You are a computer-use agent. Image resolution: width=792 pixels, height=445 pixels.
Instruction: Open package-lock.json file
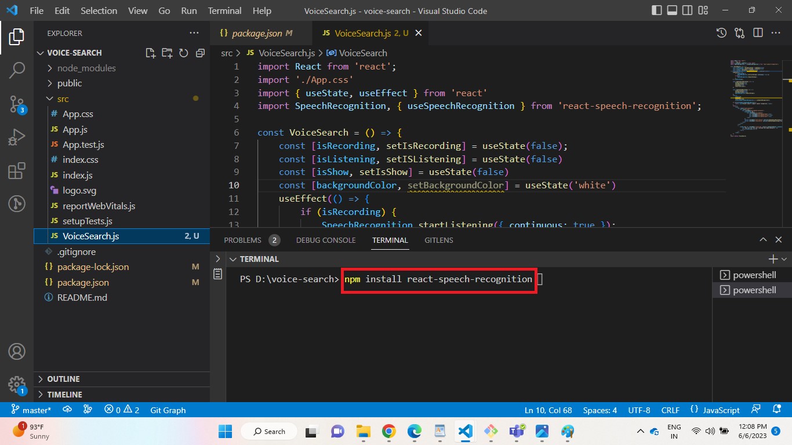122,267
